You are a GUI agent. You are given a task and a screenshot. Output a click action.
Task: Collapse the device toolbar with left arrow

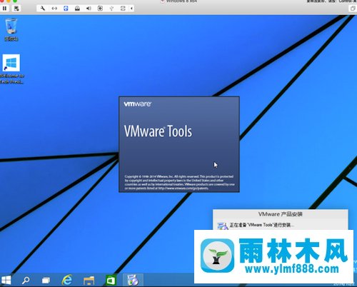(x=131, y=9)
